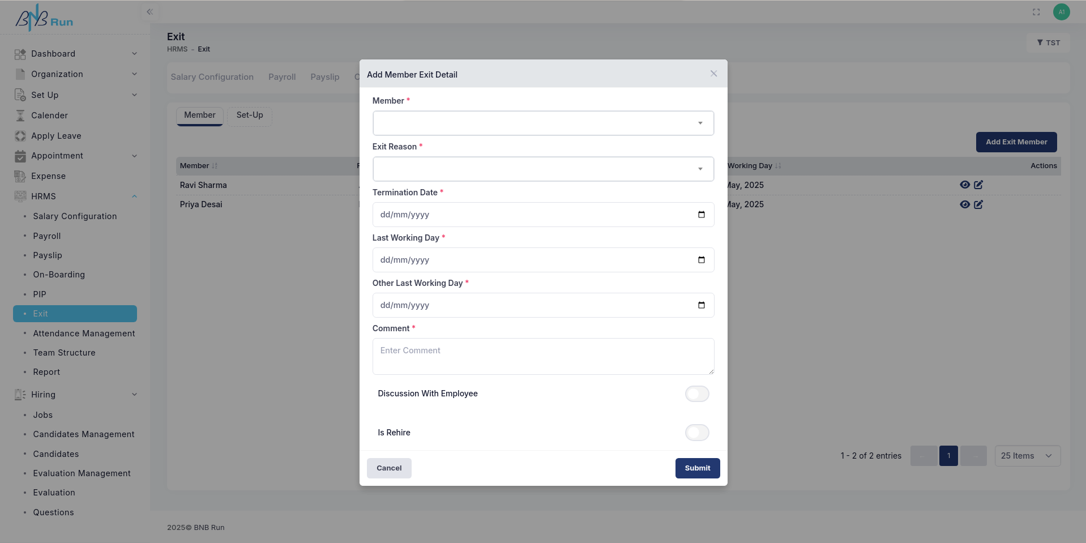Click the calendar icon in Last Working Day field

point(701,260)
